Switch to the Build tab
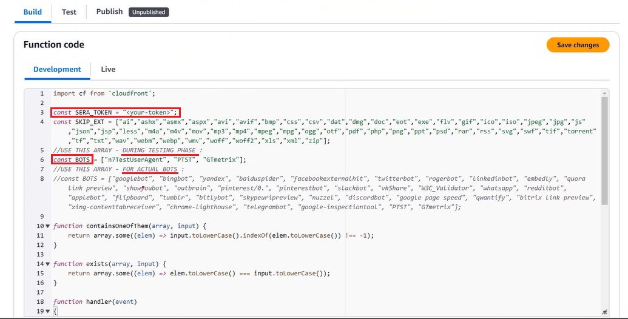The width and height of the screenshot is (628, 319). tap(32, 12)
